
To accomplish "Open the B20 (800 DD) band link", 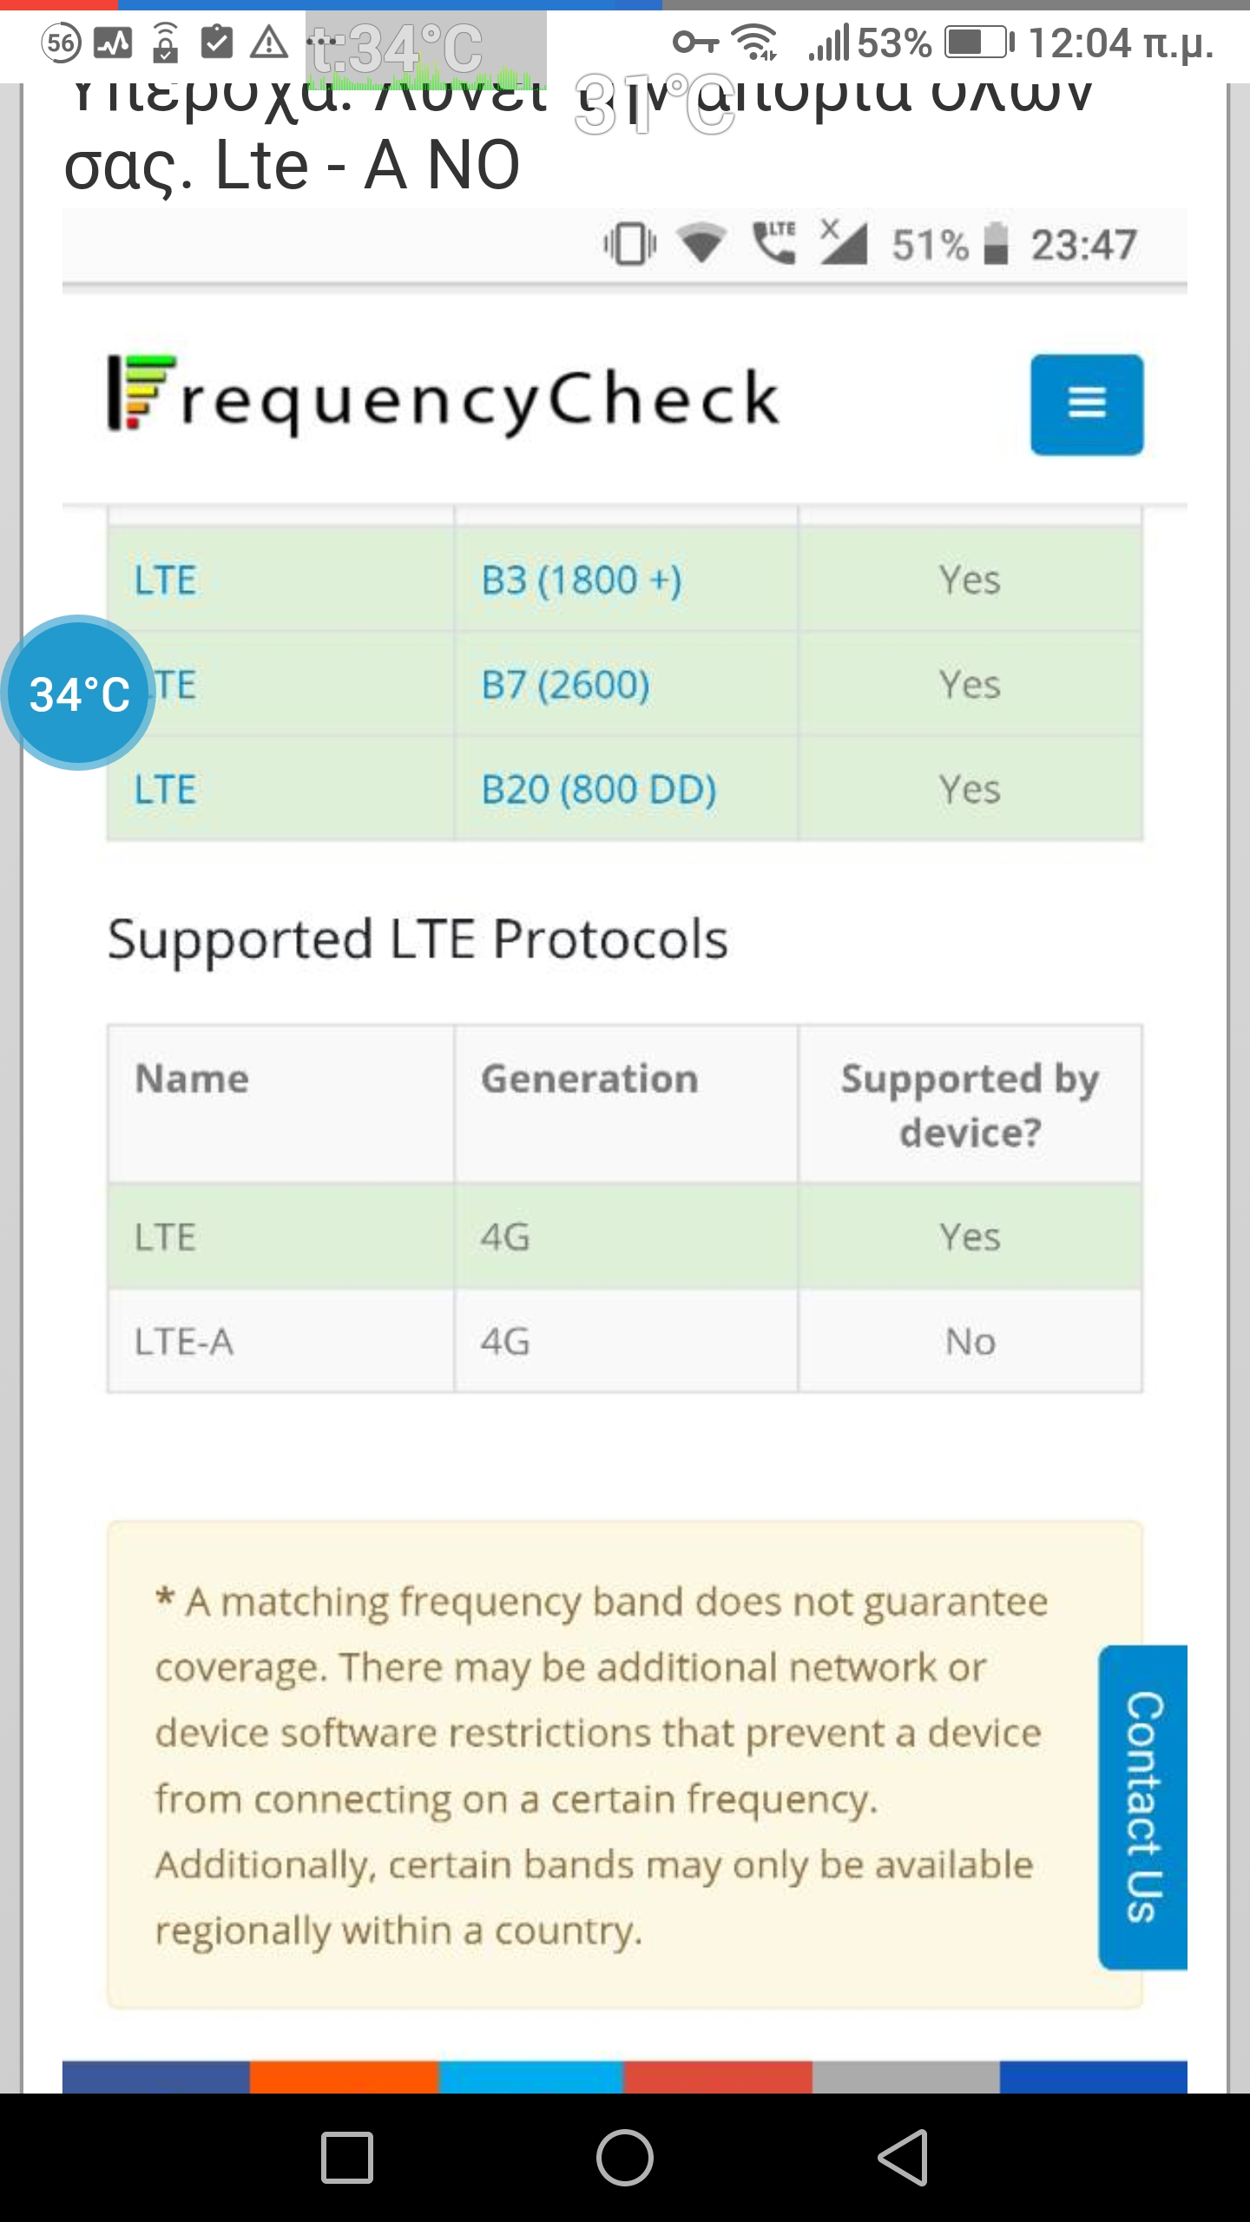I will [x=598, y=790].
